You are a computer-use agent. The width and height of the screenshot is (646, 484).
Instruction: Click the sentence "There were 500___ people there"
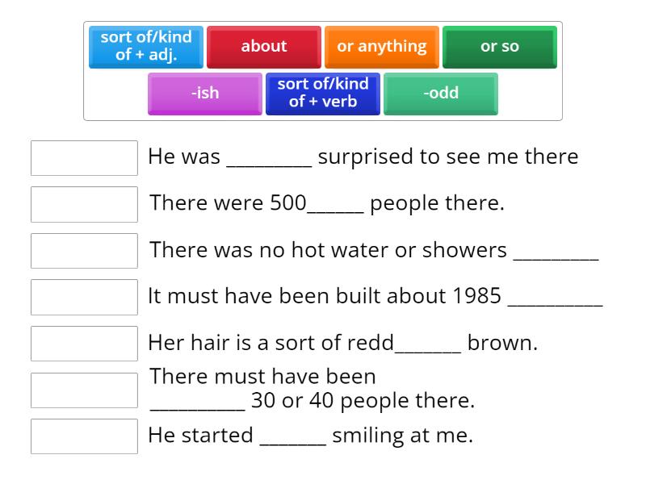327,203
